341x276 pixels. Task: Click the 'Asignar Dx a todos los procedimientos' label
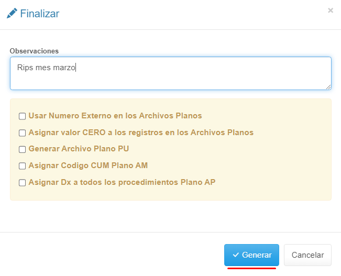coord(122,182)
